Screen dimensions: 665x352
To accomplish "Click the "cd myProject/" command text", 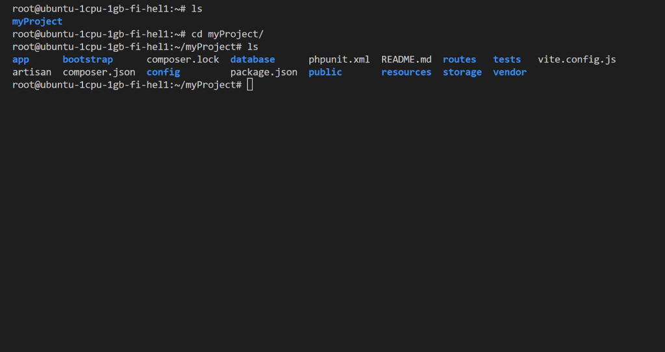I will 227,34.
